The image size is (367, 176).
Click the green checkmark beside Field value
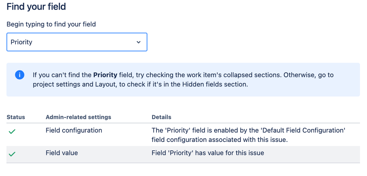pos(12,154)
